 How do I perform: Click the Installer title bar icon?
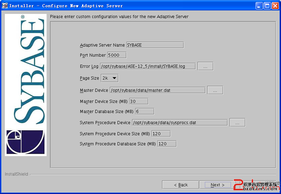click(5, 6)
